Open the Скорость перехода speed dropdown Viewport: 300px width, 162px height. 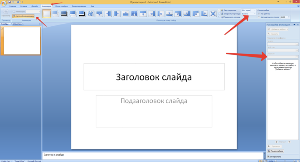tap(248, 14)
